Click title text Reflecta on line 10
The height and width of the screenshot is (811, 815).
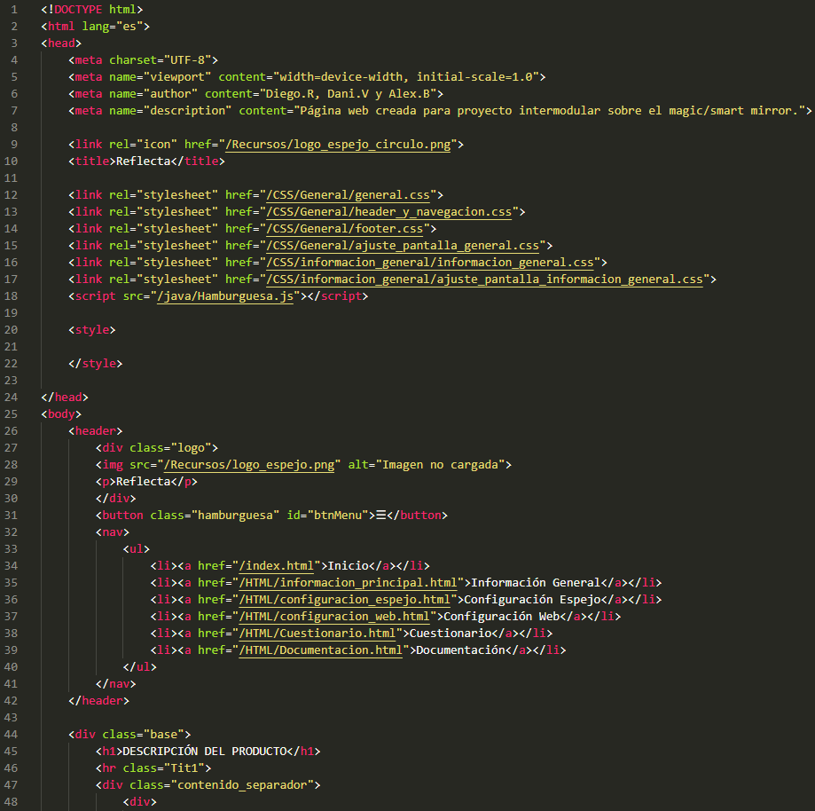tap(143, 161)
